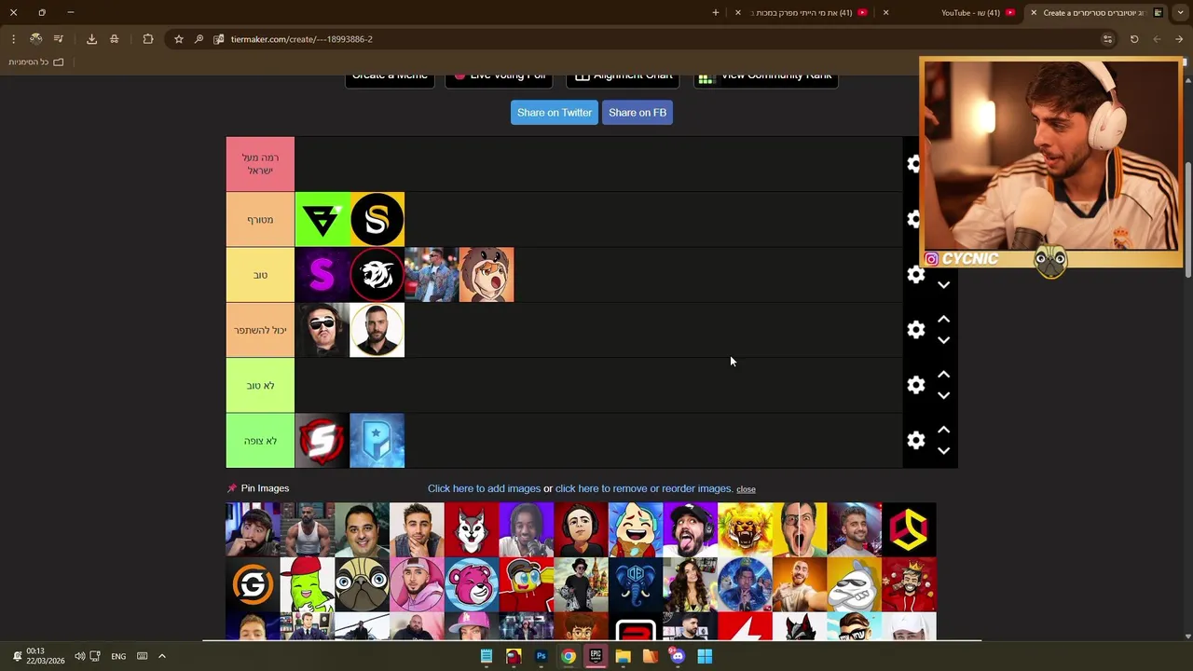1193x671 pixels.
Task: Move the יכול להשתפר tier row down
Action: click(943, 340)
